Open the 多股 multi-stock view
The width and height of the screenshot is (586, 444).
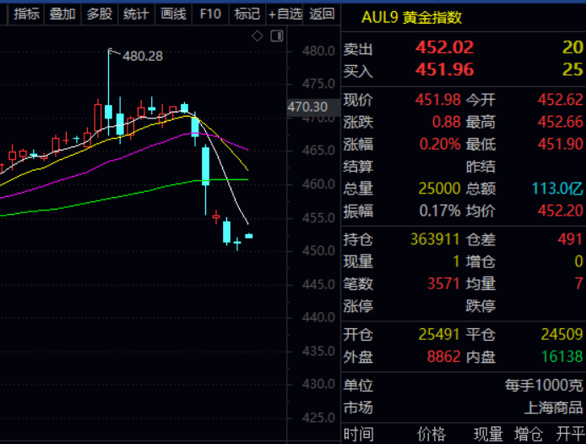99,14
